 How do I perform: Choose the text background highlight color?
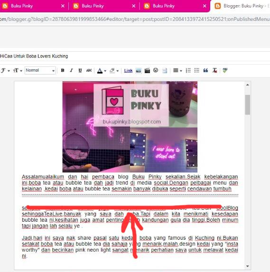(x=112, y=71)
